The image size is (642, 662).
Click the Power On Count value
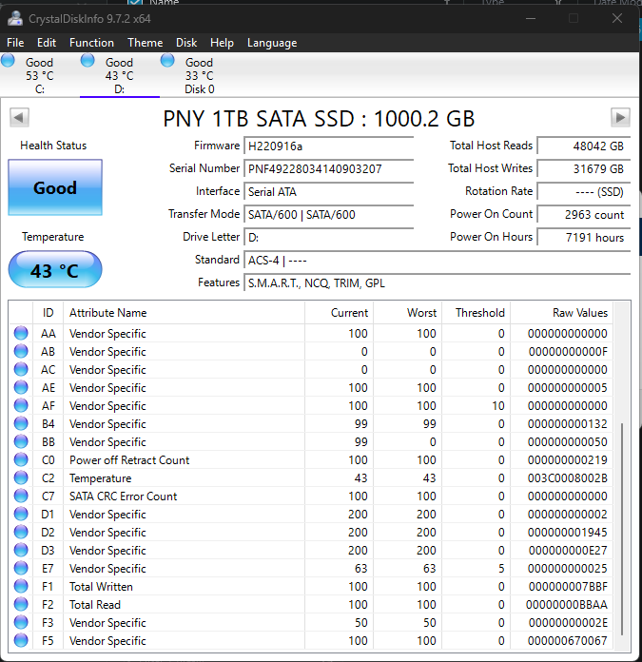coord(584,215)
